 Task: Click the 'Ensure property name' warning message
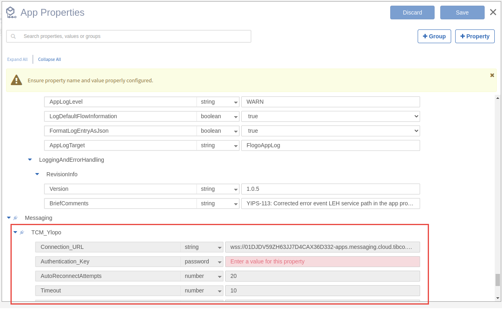click(90, 80)
